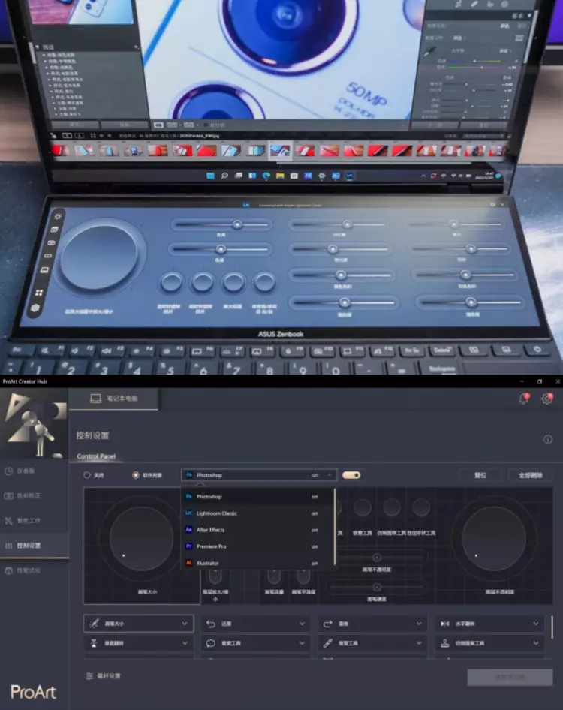Go to 色彩校正 in left sidebar

pos(35,496)
